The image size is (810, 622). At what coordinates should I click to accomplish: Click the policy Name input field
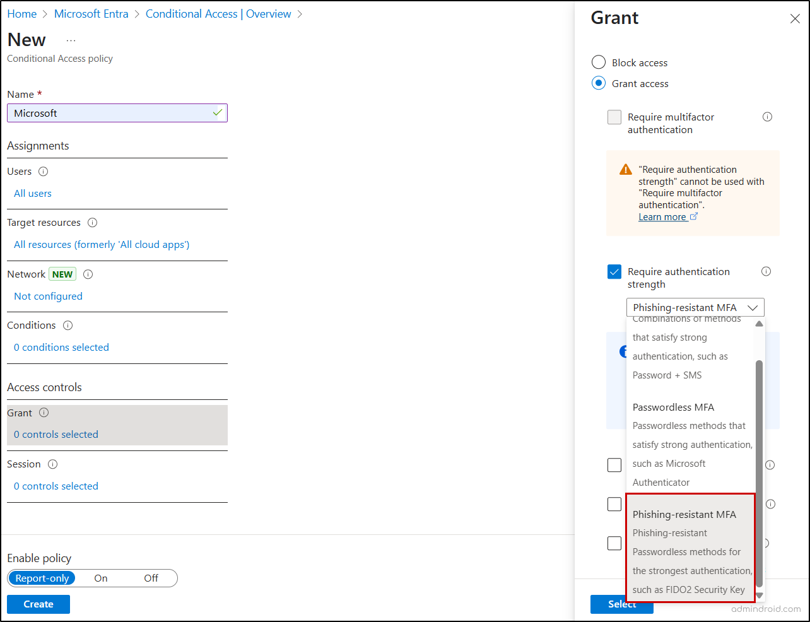pyautogui.click(x=117, y=113)
